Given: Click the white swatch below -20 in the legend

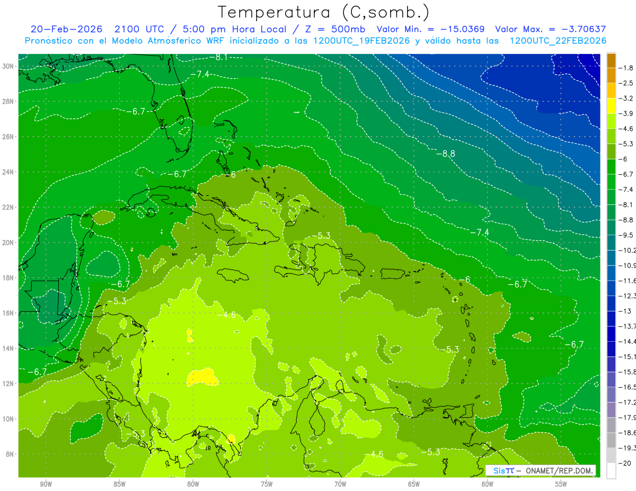Looking at the screenshot, I should pos(611,470).
